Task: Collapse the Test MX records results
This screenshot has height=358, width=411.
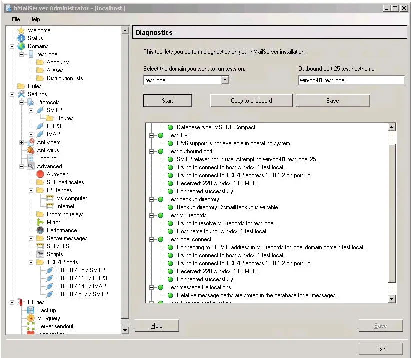Action: pos(152,215)
